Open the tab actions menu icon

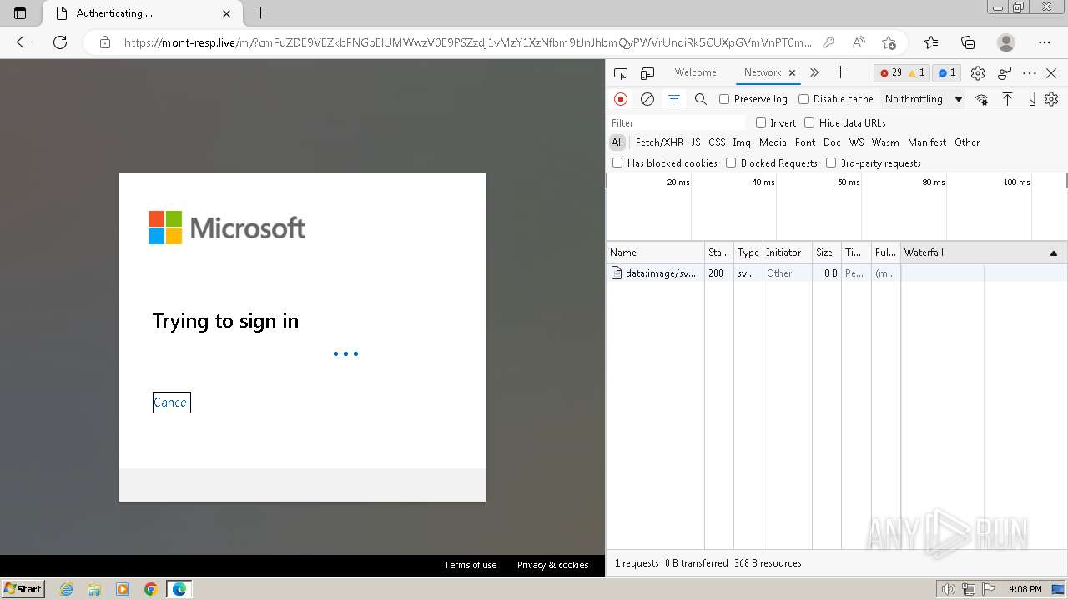[x=20, y=13]
